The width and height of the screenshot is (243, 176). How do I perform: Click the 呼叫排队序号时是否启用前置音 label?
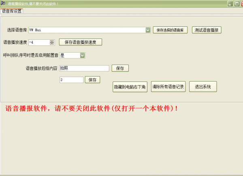coord(31,55)
